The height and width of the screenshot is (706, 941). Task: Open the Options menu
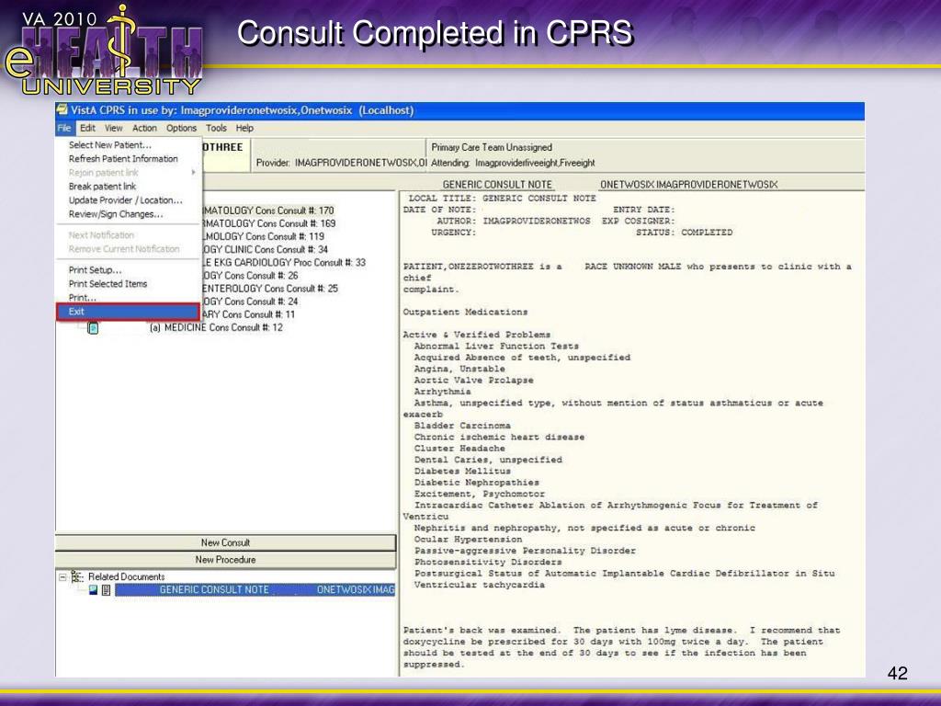click(x=181, y=128)
